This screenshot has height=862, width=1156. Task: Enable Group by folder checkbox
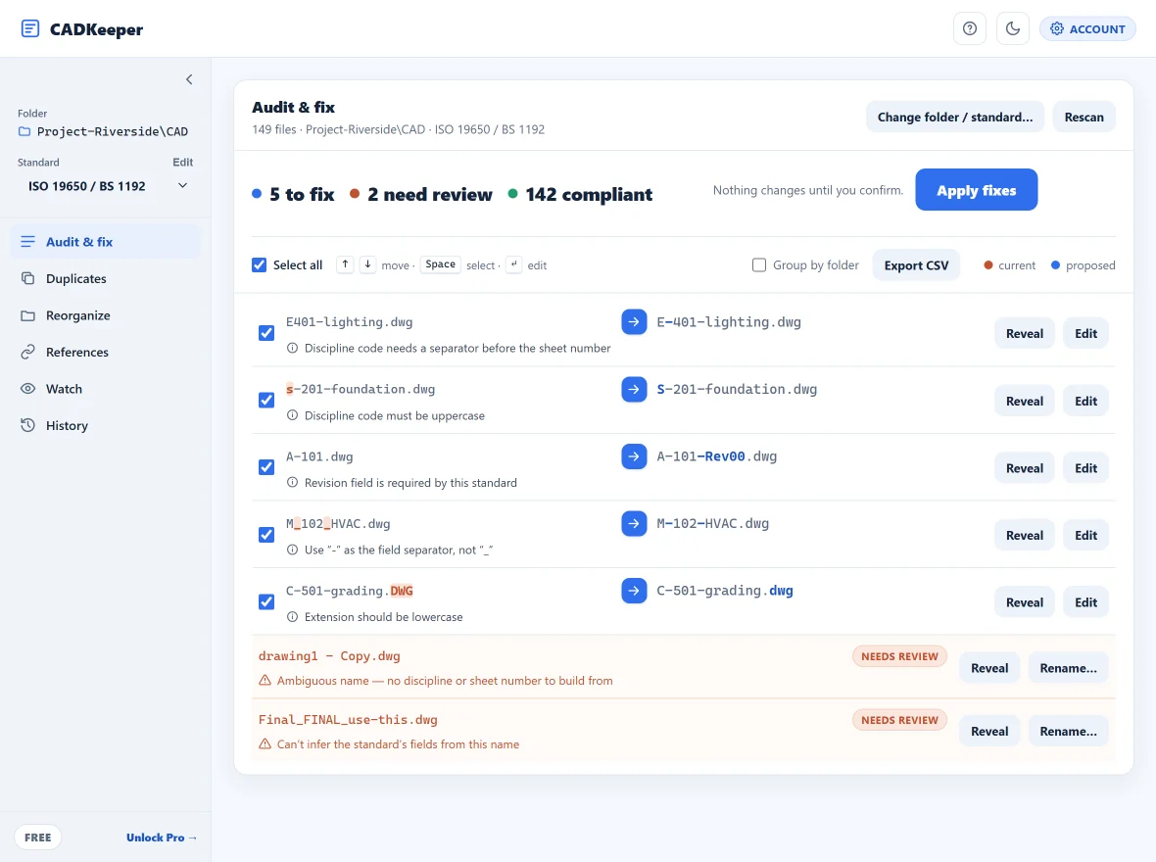click(758, 264)
